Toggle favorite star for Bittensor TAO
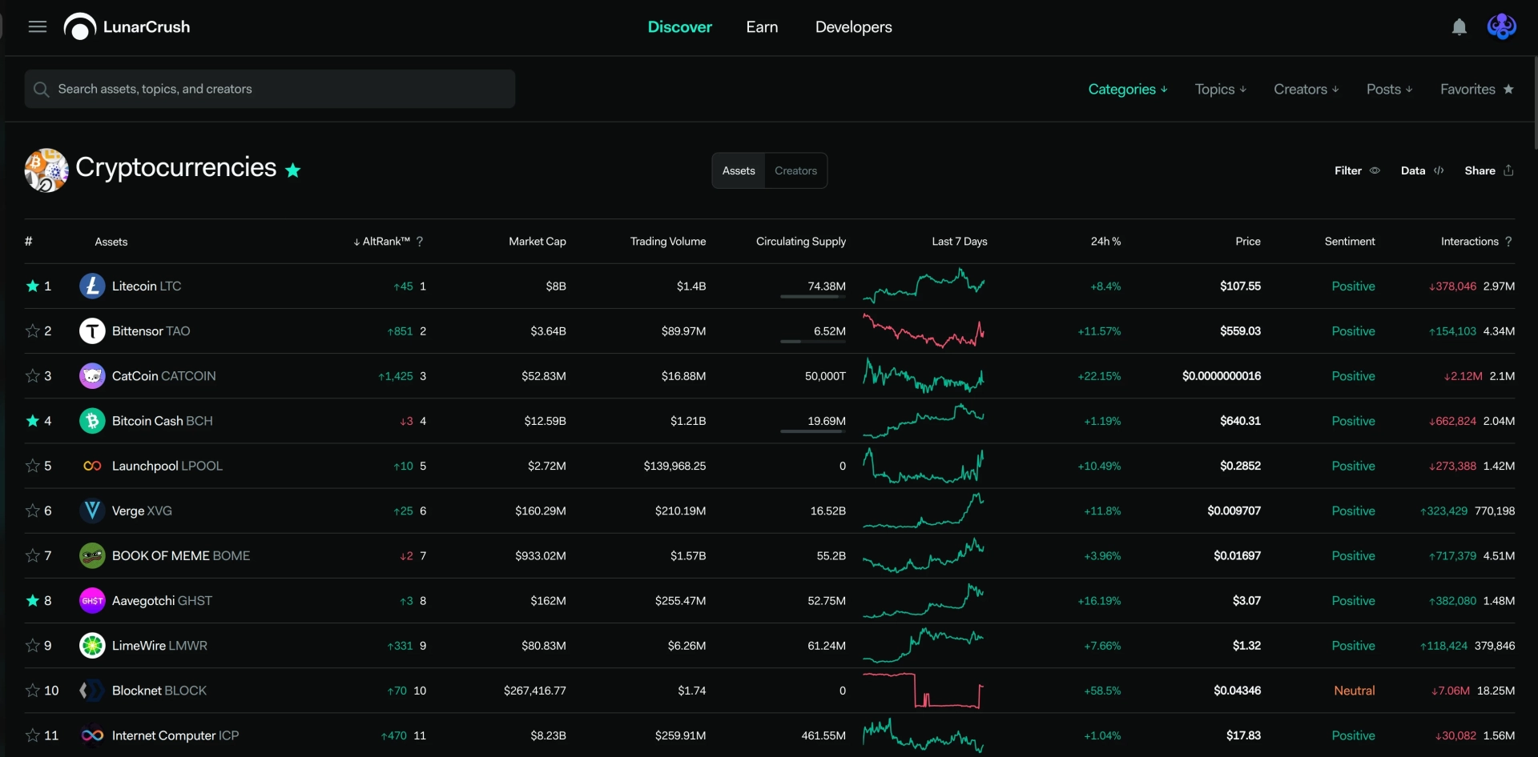Screen dimensions: 1538x757 coord(33,330)
